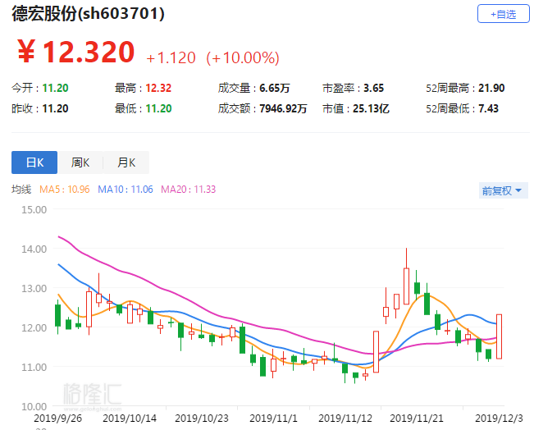Screen dimensions: 534x430
Task: Click the 昨收 value 11.20
Action: pyautogui.click(x=55, y=108)
